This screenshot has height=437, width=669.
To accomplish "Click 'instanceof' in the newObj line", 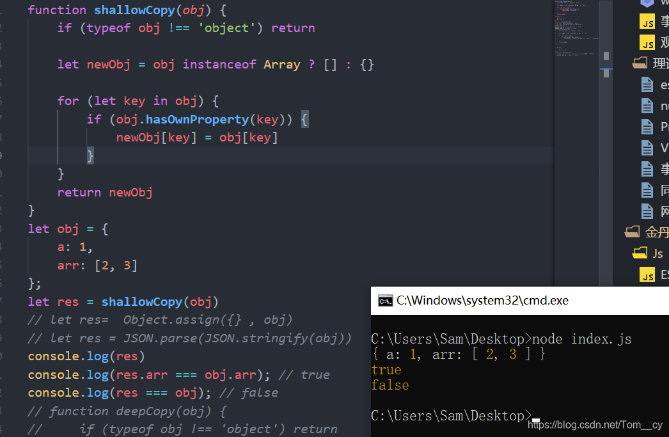I will point(219,65).
